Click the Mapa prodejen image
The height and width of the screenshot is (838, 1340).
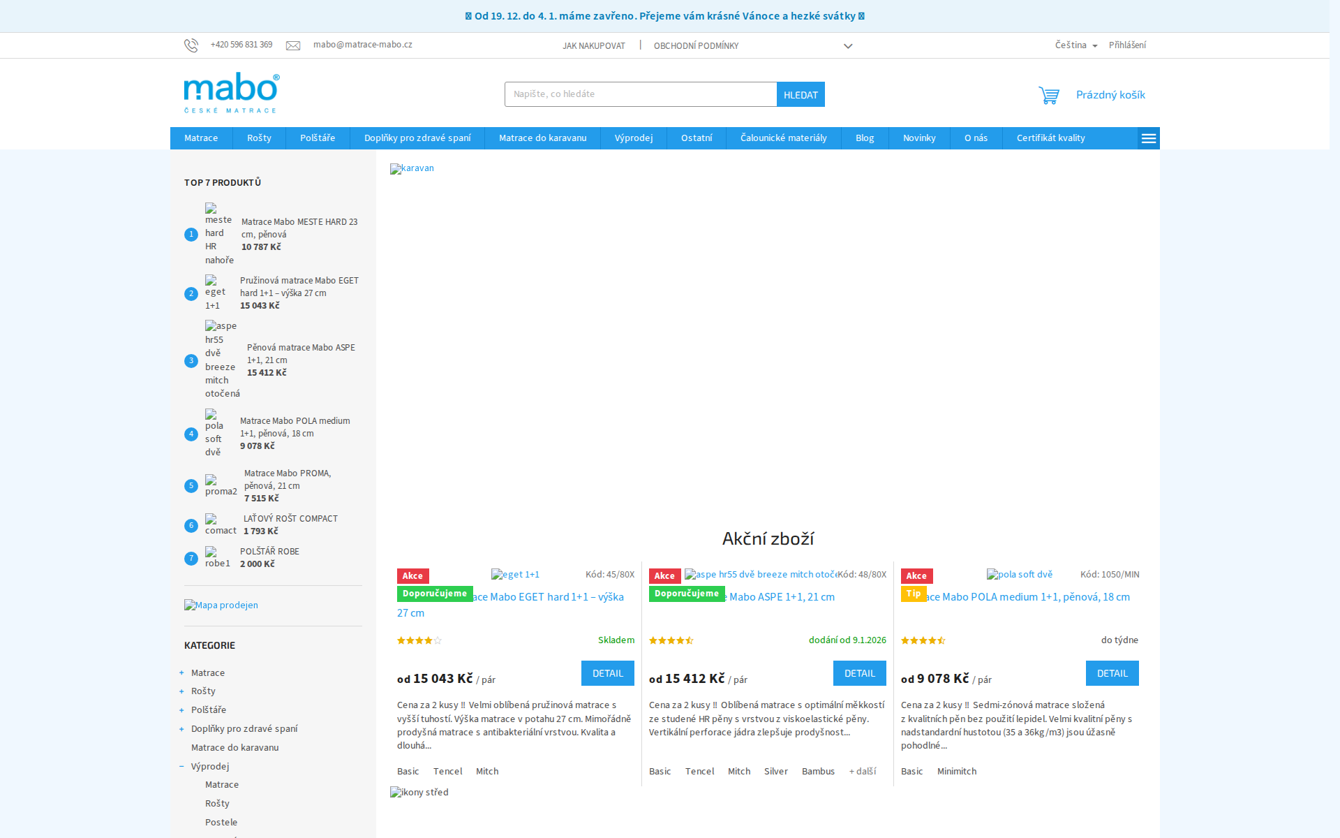pos(221,605)
